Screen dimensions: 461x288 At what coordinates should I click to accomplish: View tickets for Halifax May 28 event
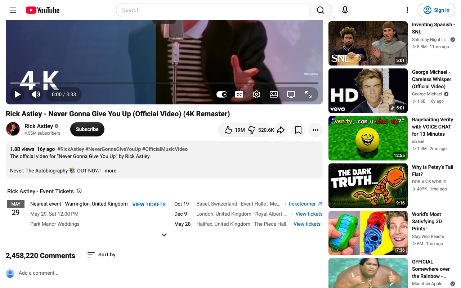307,224
